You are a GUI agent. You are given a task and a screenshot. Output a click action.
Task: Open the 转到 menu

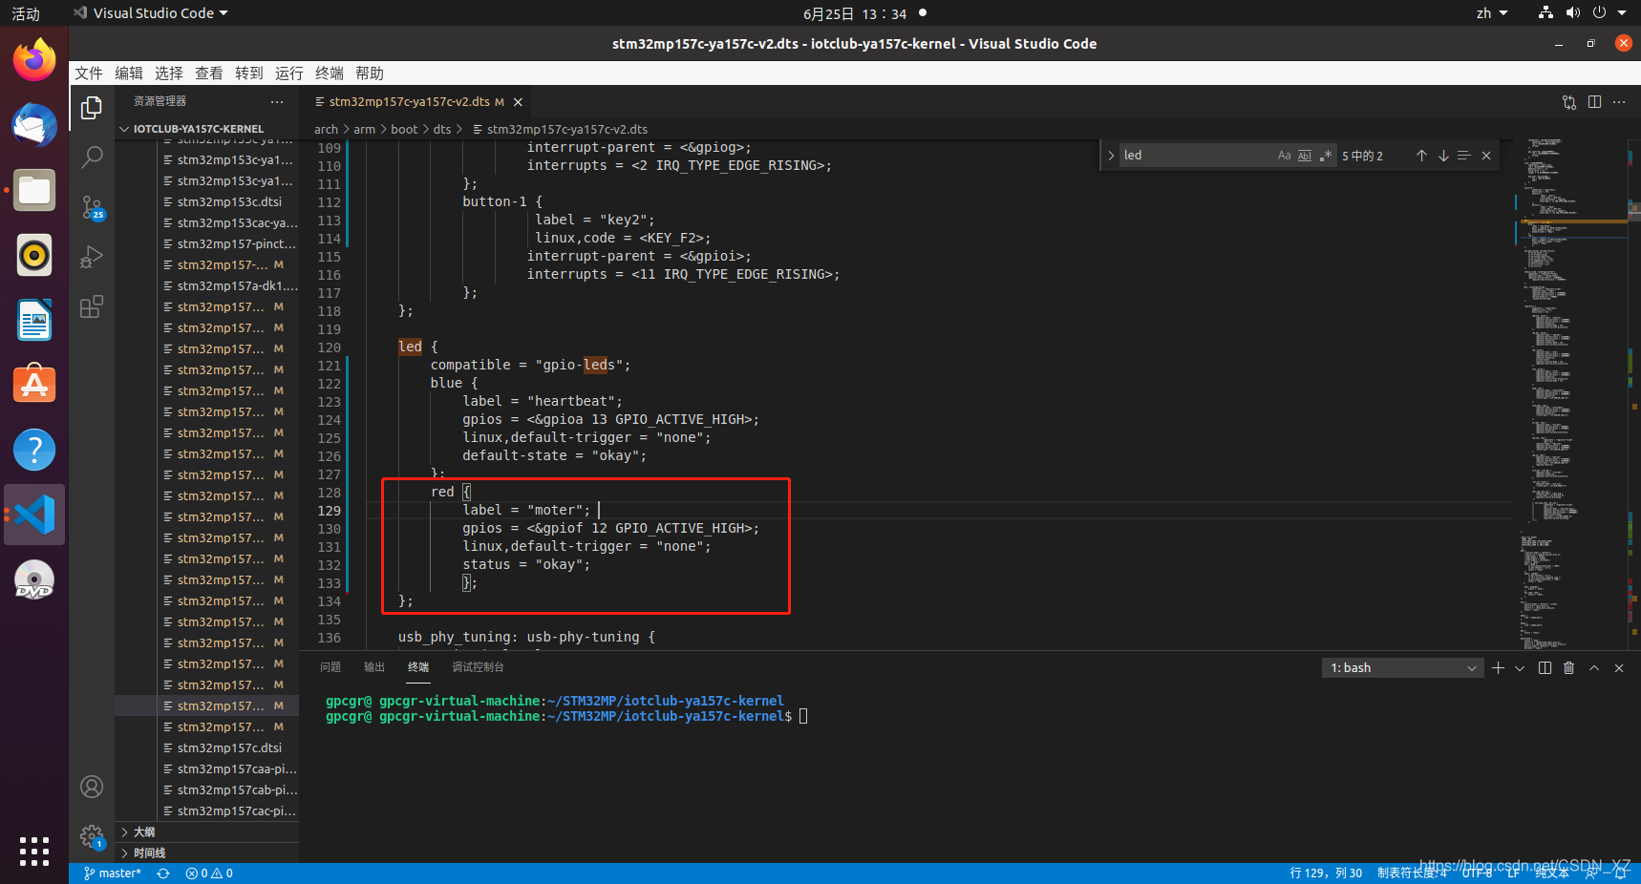pyautogui.click(x=249, y=74)
